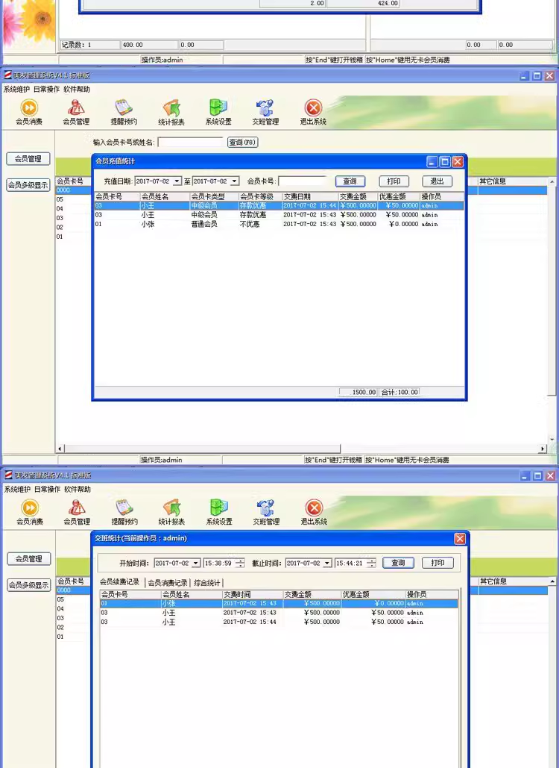Click 会员管理 side button left of 会员充值统计 dialog

(28, 159)
